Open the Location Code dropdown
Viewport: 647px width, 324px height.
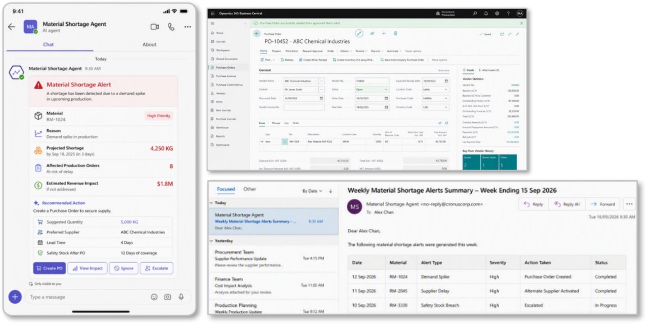point(435,89)
